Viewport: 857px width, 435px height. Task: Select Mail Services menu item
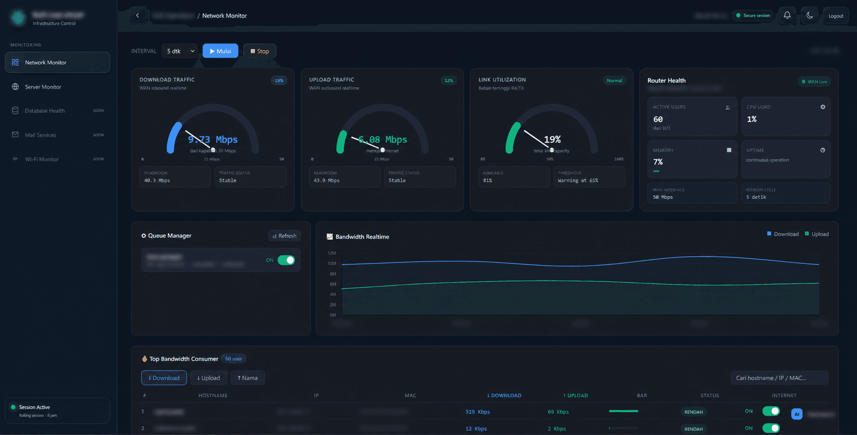click(57, 135)
